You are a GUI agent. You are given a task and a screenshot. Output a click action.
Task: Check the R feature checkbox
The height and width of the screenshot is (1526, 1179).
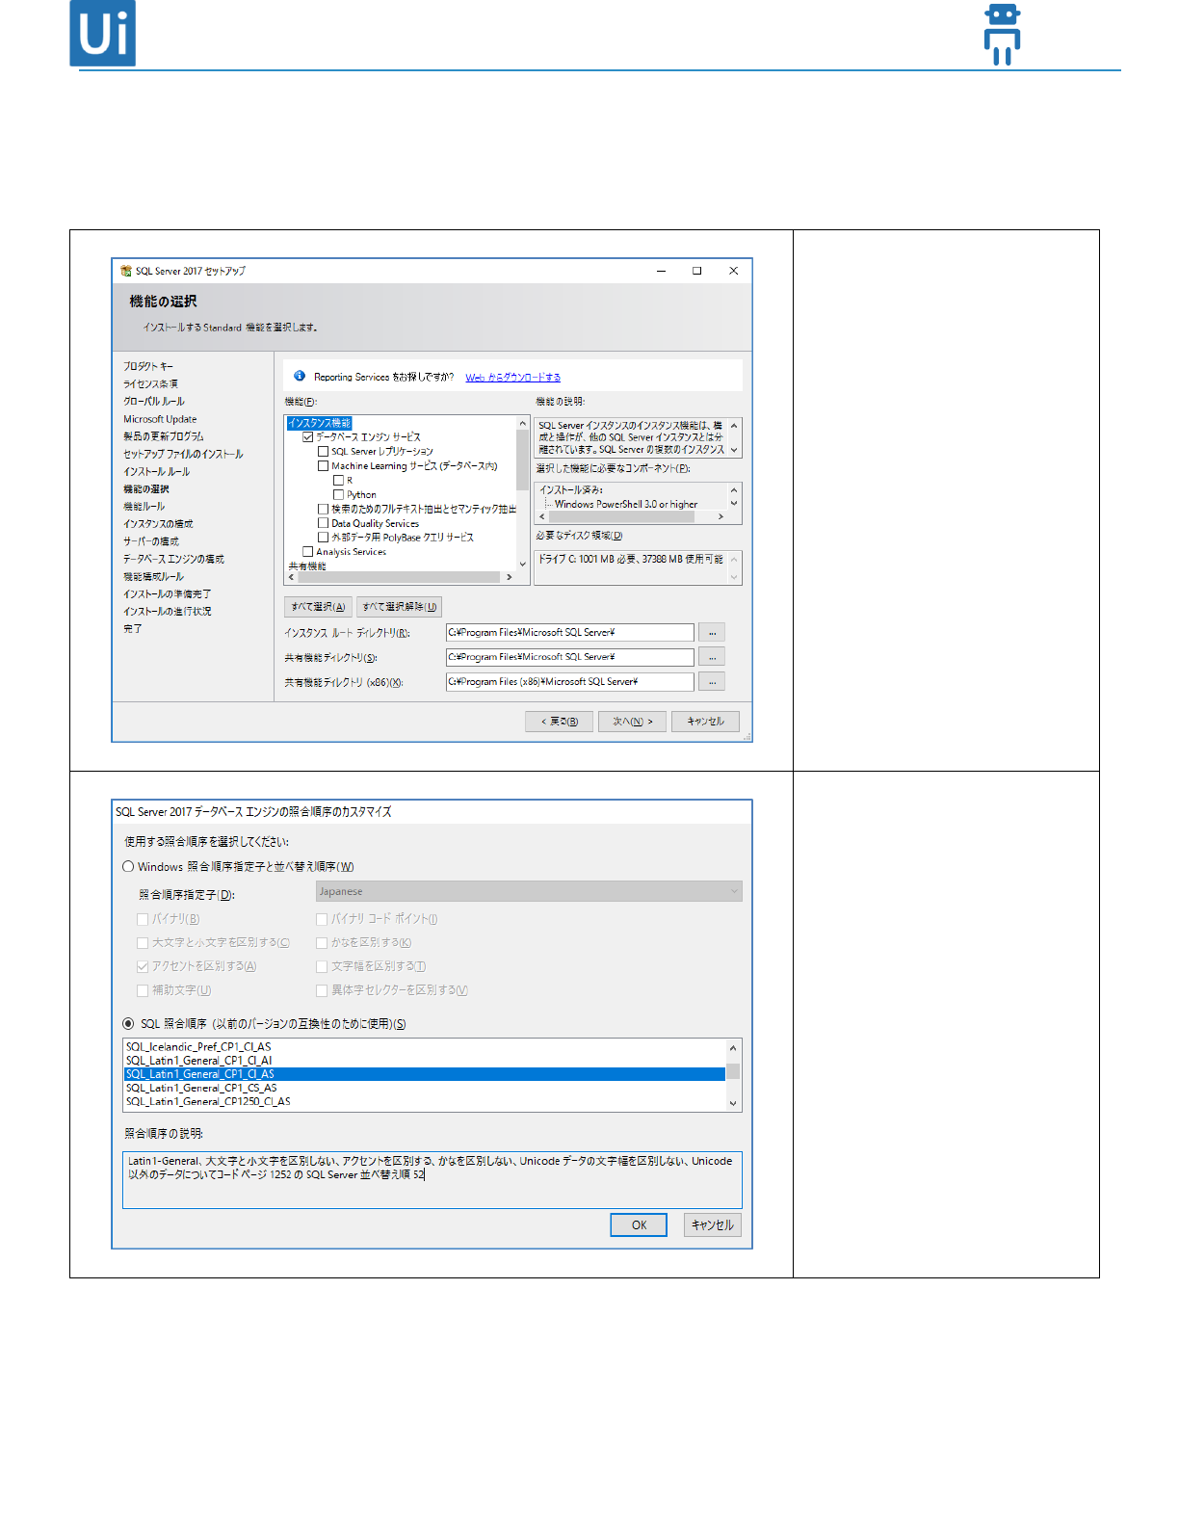(x=338, y=480)
